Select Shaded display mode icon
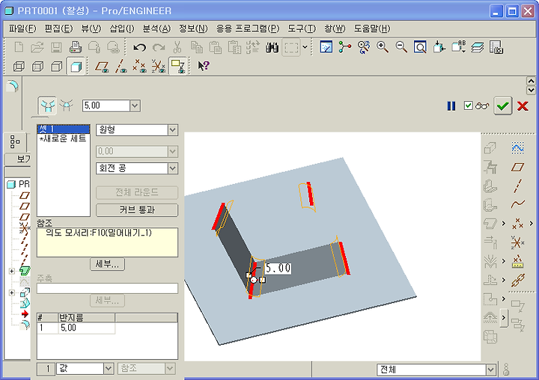This screenshot has height=380, width=539. pyautogui.click(x=76, y=66)
